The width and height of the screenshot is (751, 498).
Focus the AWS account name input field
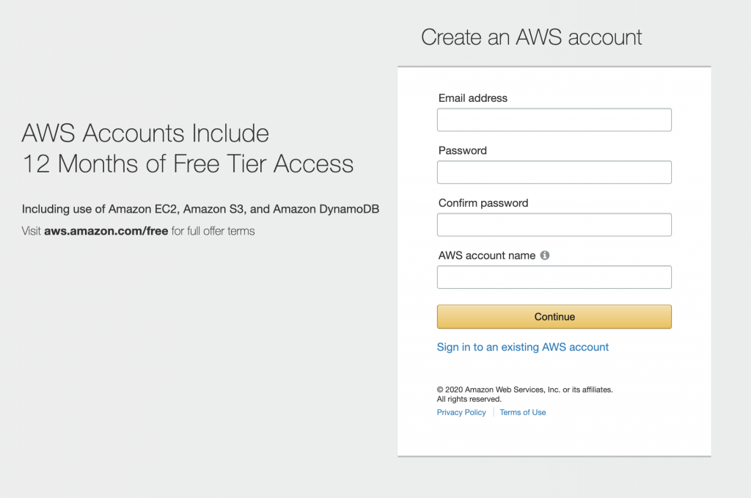(x=554, y=277)
